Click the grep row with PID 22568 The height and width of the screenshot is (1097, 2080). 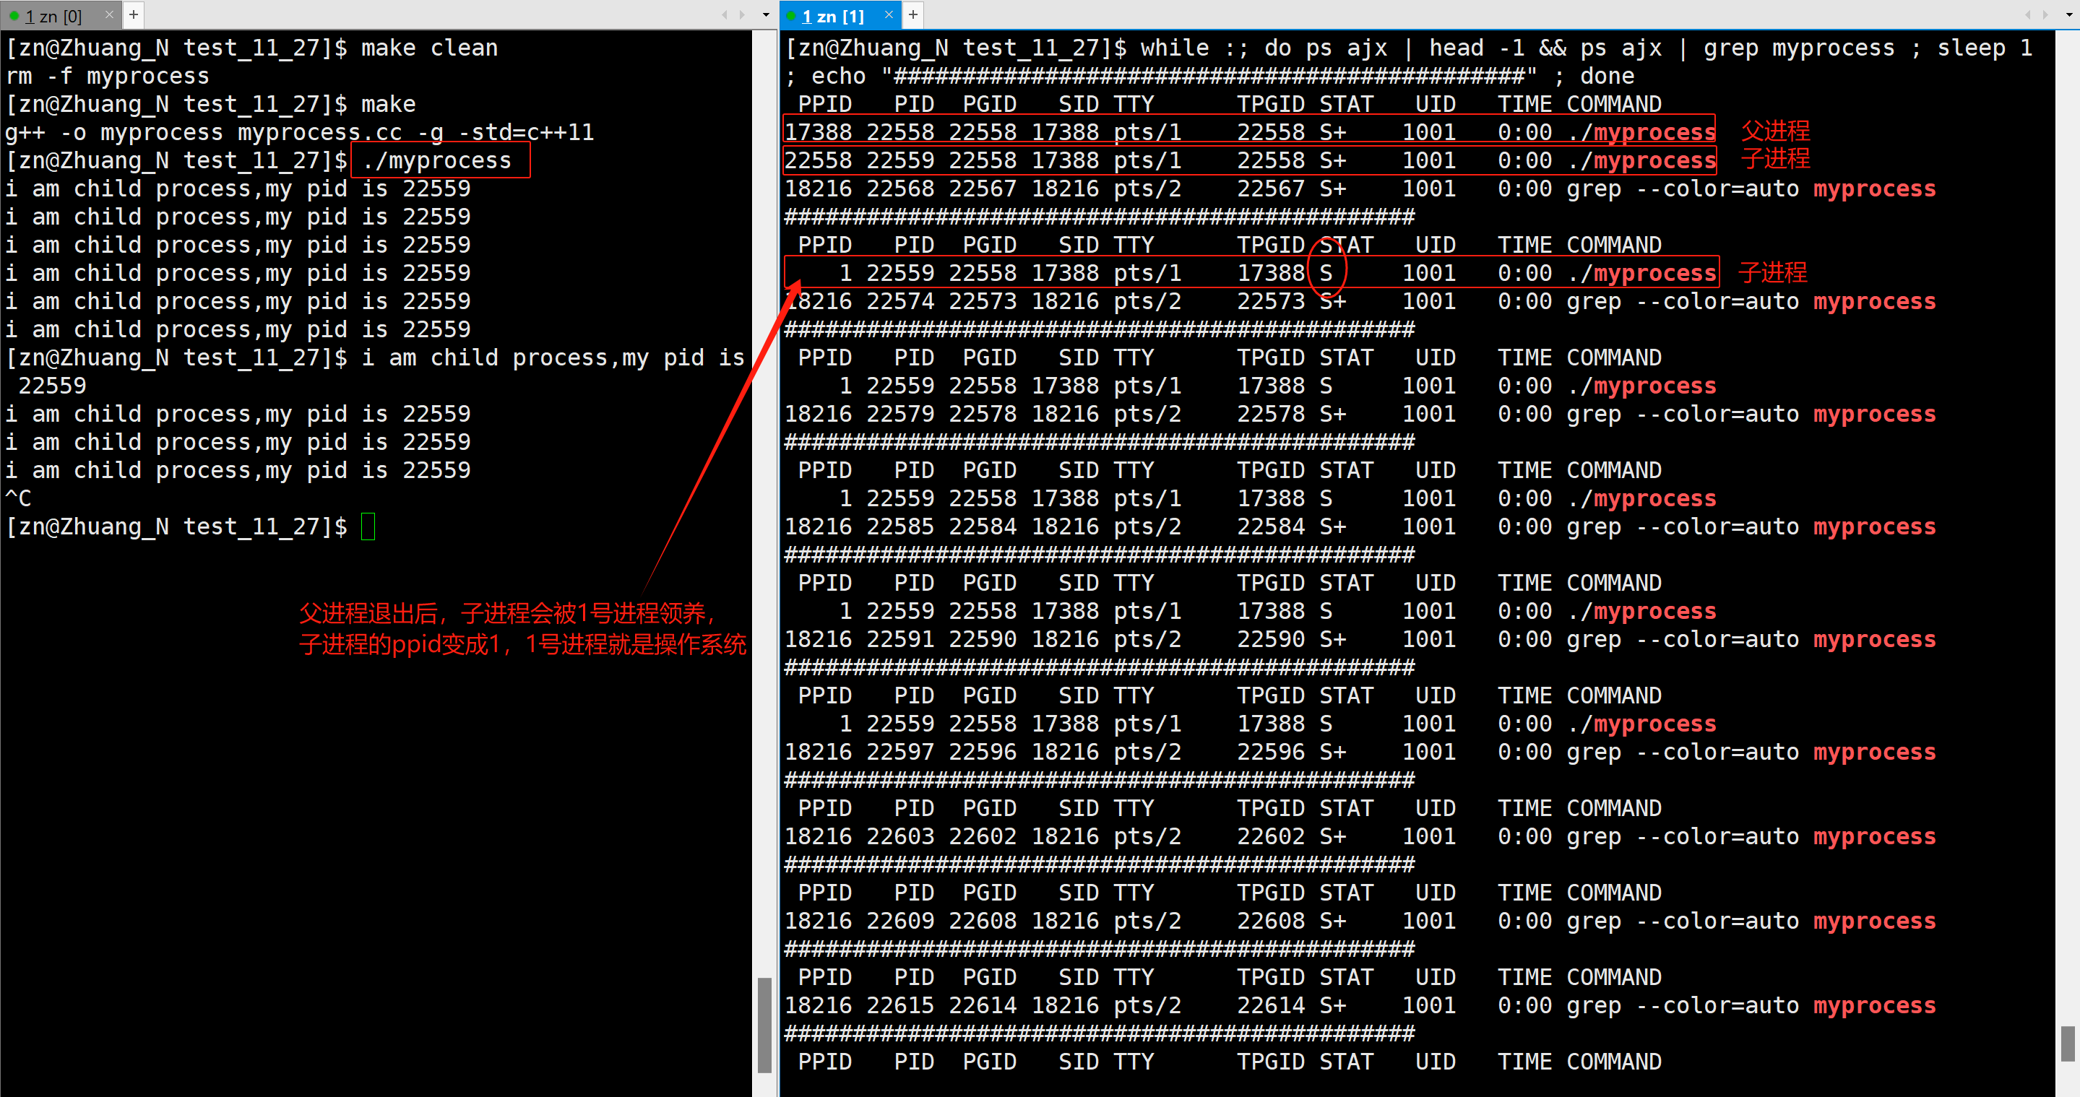1360,189
